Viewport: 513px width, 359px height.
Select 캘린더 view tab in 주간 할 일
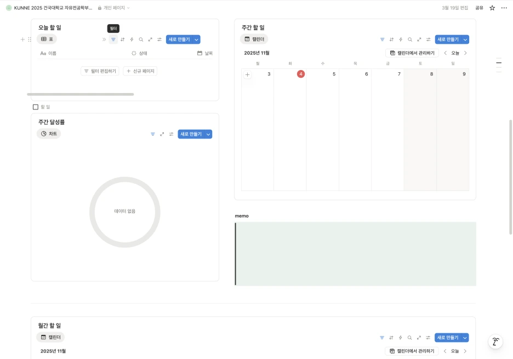[254, 39]
